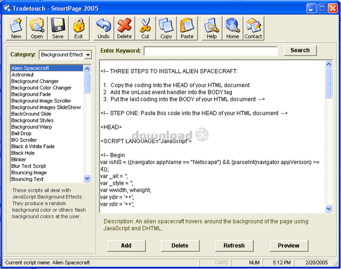Click the code pane scrollbar thumb
The image size is (341, 269).
[x=328, y=83]
